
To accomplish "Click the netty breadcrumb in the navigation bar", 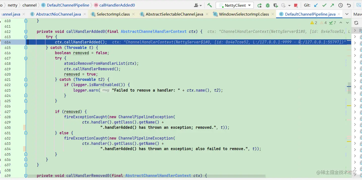I will pyautogui.click(x=13, y=5).
